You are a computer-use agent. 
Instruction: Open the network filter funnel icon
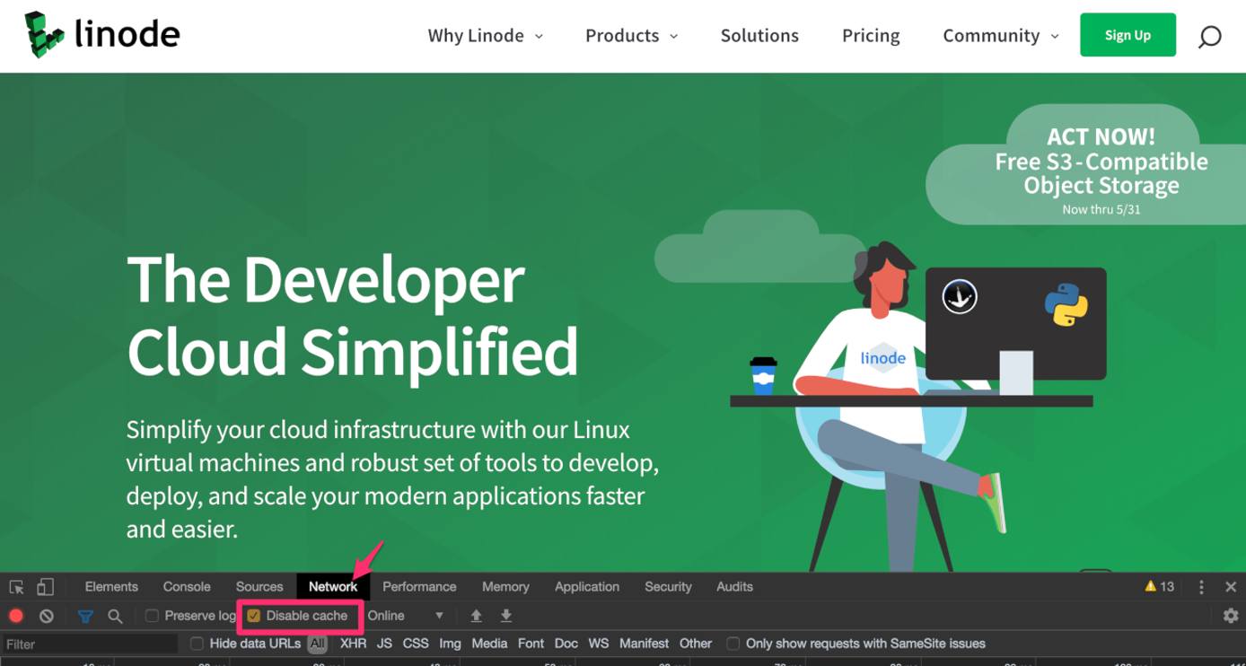(x=85, y=616)
